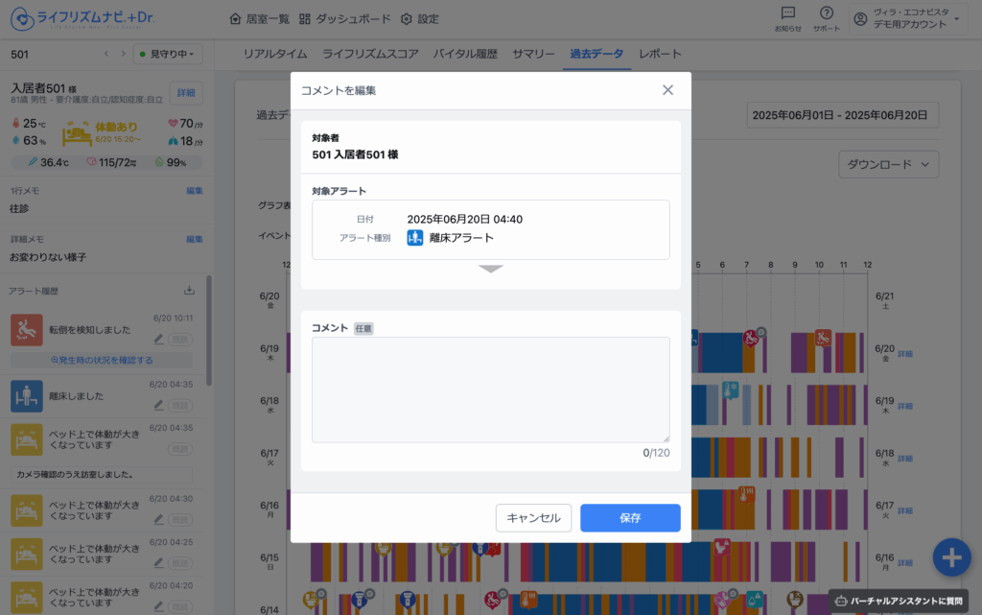The image size is (982, 615).
Task: Edit the detailed memo
Action: (x=194, y=239)
